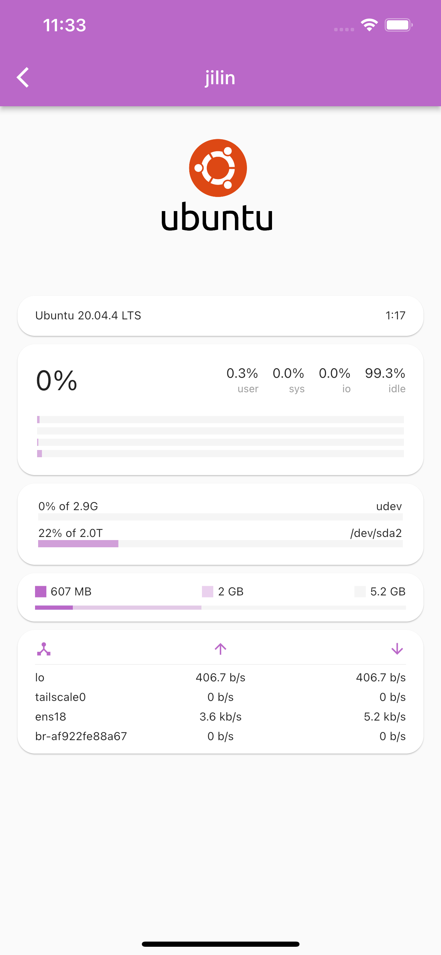441x955 pixels.
Task: Tap the udev disk usage bar
Action: point(220,517)
